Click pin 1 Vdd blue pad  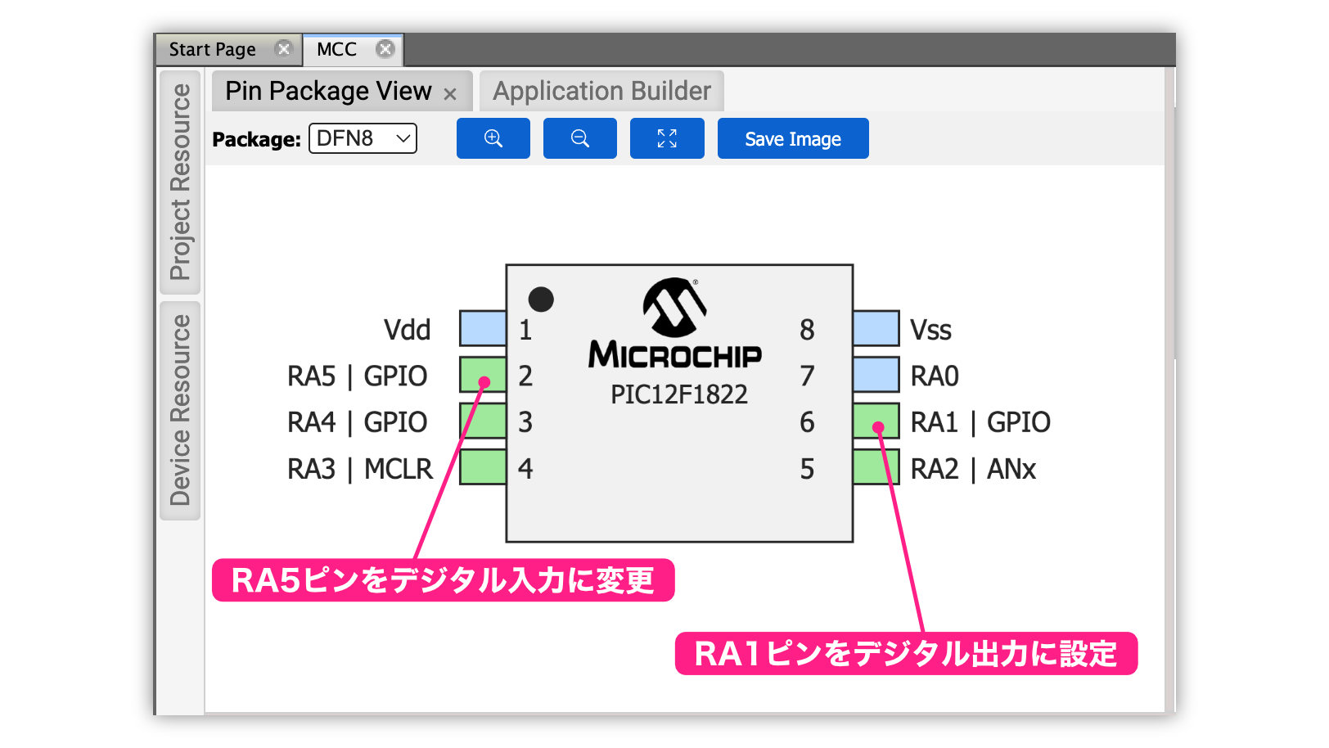pos(483,328)
